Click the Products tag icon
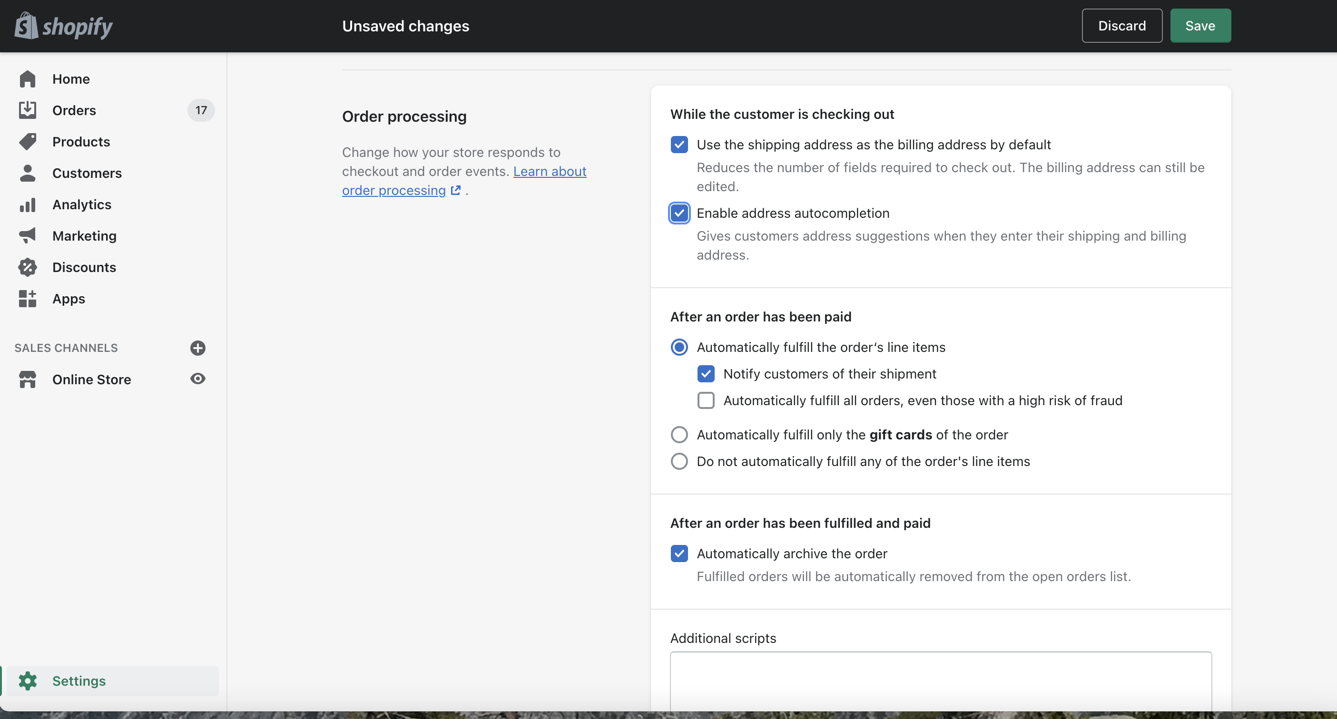The width and height of the screenshot is (1337, 719). tap(28, 142)
